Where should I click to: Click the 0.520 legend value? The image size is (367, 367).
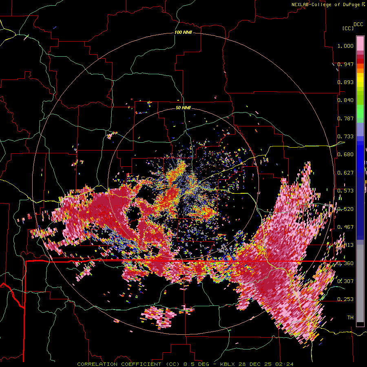point(345,209)
